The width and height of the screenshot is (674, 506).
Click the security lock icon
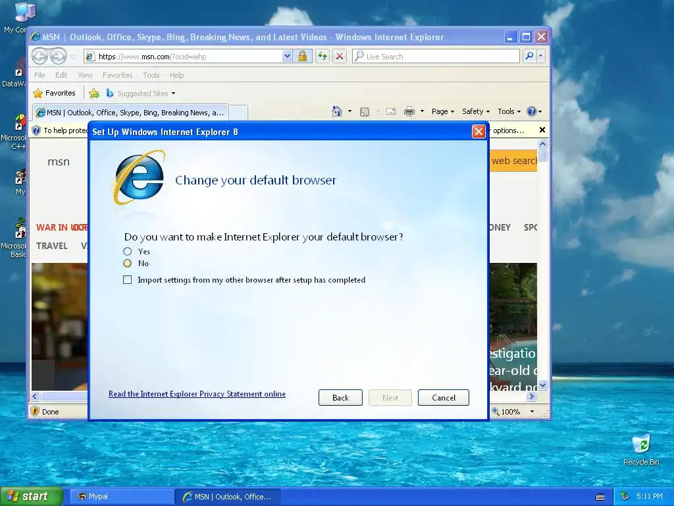(302, 57)
